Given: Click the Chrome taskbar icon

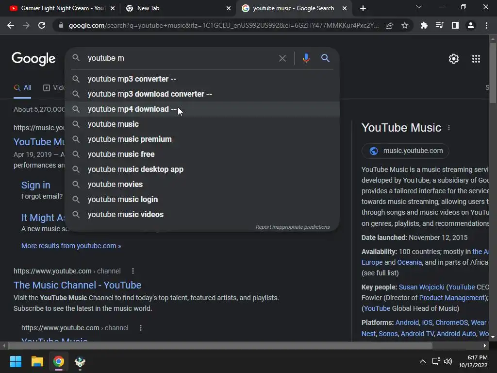Looking at the screenshot, I should tap(58, 361).
